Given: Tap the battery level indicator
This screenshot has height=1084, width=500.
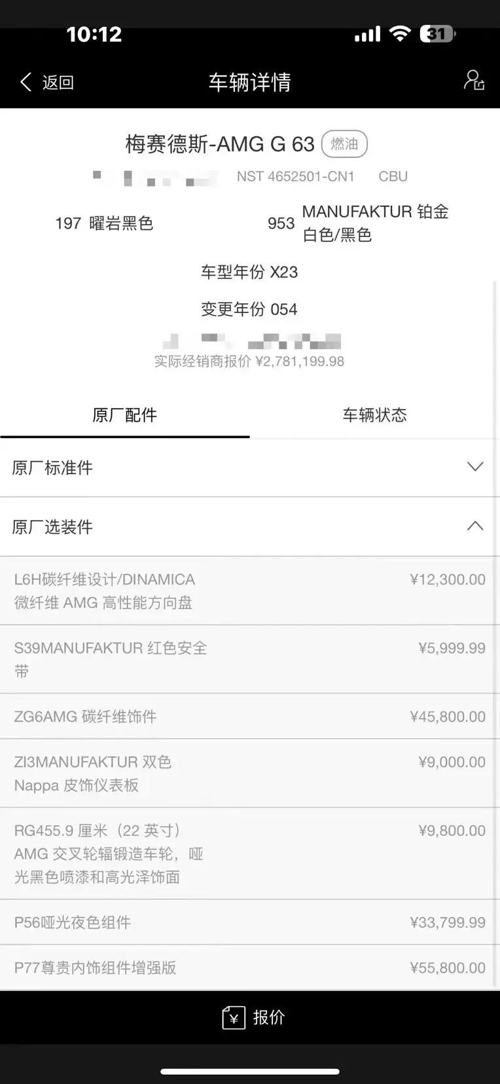Looking at the screenshot, I should [x=437, y=34].
